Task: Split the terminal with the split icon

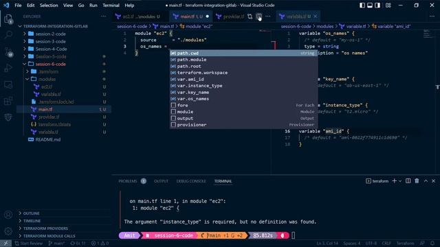Action: [x=408, y=181]
